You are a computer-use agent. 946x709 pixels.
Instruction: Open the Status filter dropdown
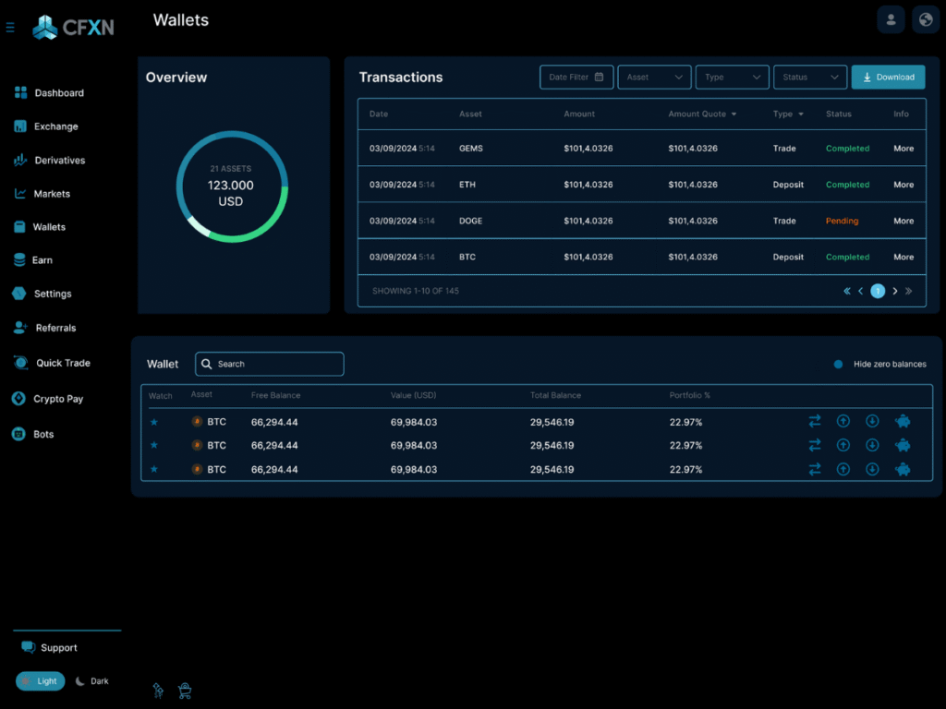tap(809, 78)
